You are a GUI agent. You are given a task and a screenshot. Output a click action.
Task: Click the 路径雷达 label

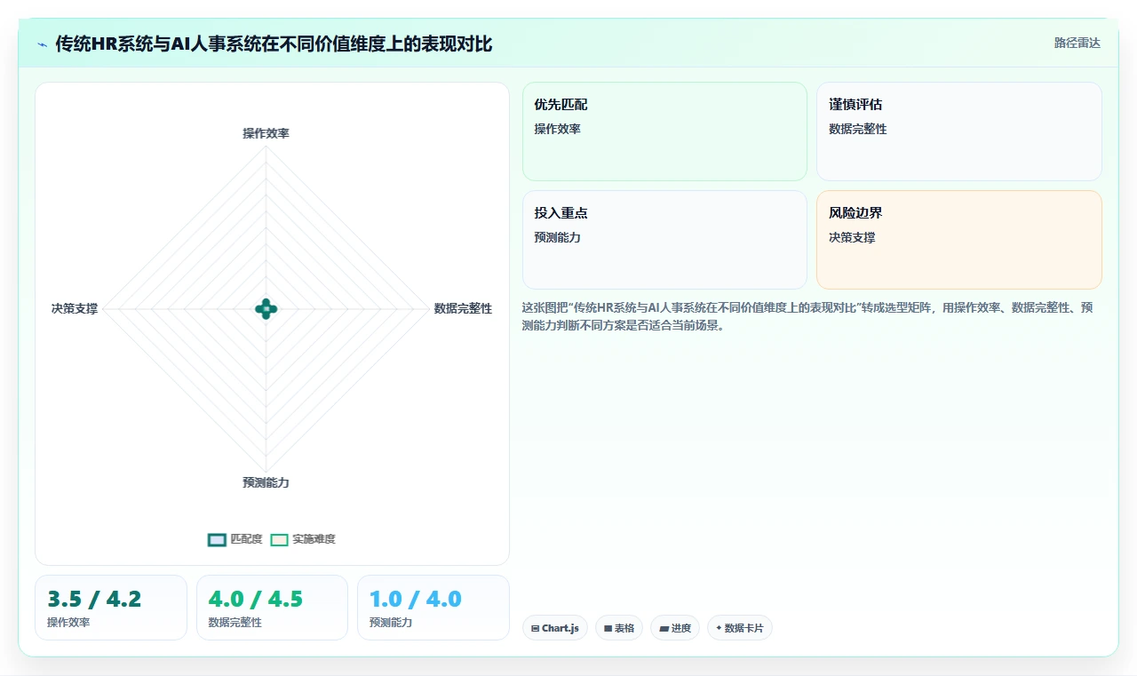click(1077, 43)
